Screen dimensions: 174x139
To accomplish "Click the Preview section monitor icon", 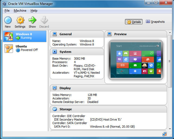I will pyautogui.click(x=109, y=34).
